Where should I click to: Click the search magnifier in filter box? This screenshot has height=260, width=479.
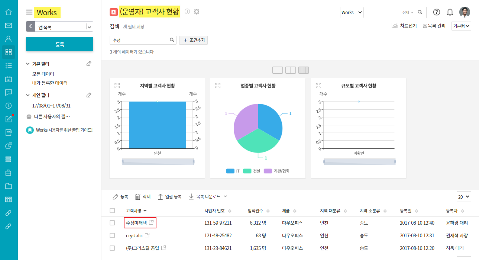[x=172, y=40]
